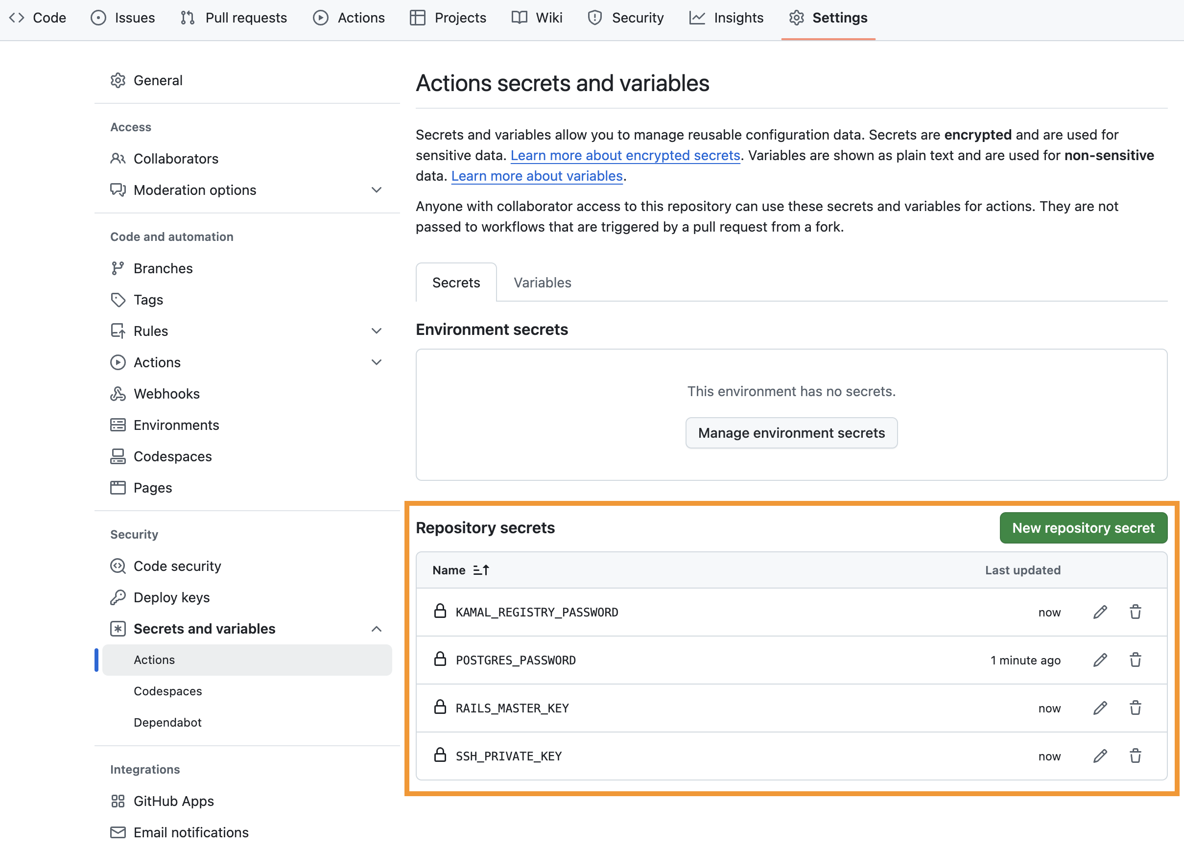Click the SSH_PRIVATE_KEY secret name
Image resolution: width=1184 pixels, height=851 pixels.
(508, 756)
